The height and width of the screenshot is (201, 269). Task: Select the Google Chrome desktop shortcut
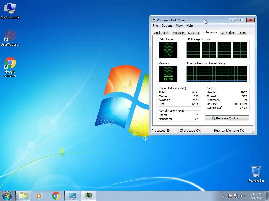10,67
